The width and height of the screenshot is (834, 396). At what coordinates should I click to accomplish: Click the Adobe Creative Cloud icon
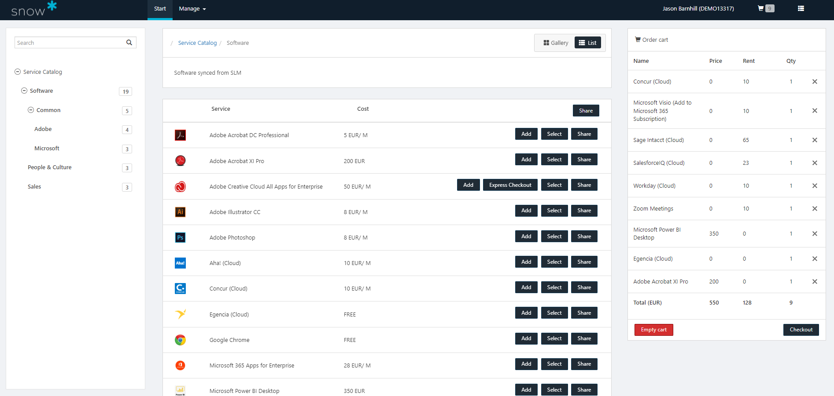click(180, 186)
